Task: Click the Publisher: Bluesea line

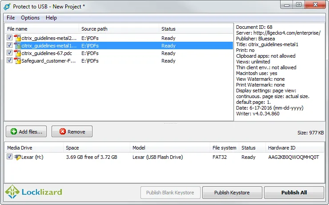Action: (255, 39)
